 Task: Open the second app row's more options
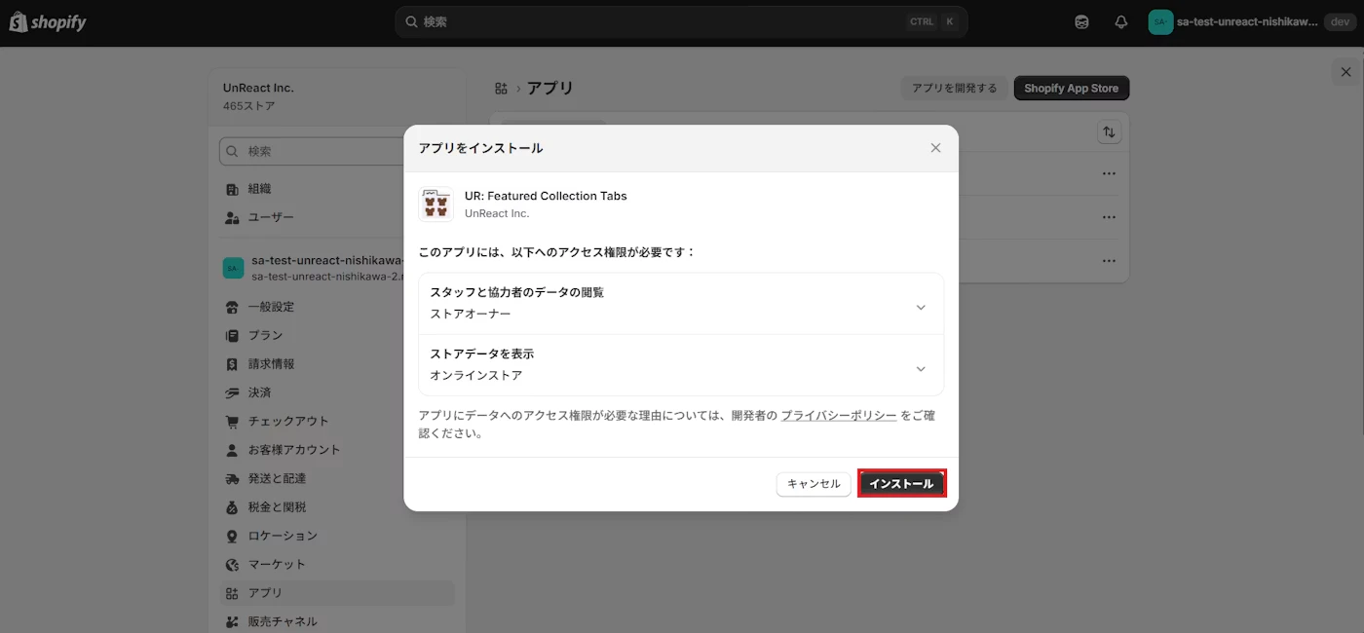(x=1109, y=217)
